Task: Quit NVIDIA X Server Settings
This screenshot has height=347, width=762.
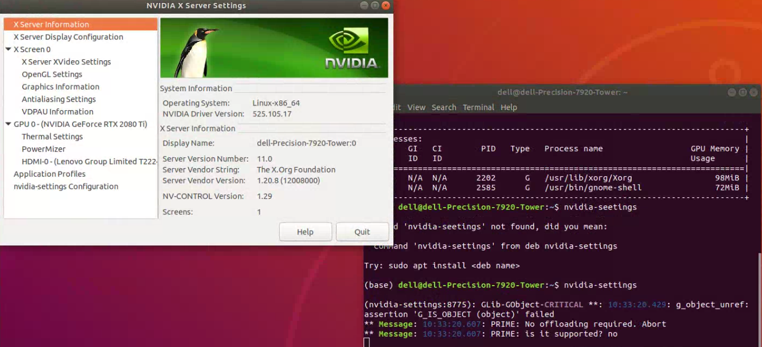Action: tap(362, 232)
